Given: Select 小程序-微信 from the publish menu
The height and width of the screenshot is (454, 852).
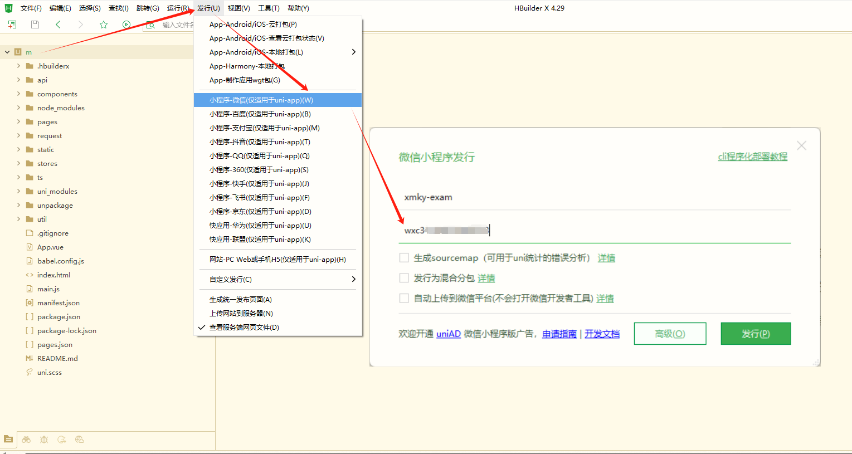Looking at the screenshot, I should pos(261,100).
